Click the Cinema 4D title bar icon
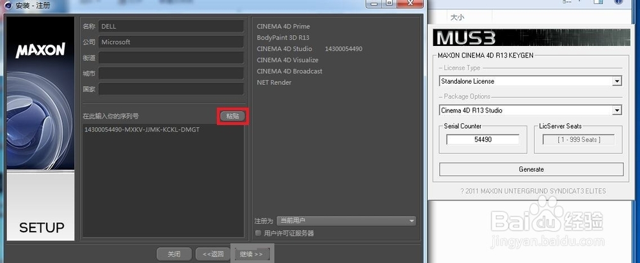 coord(8,6)
